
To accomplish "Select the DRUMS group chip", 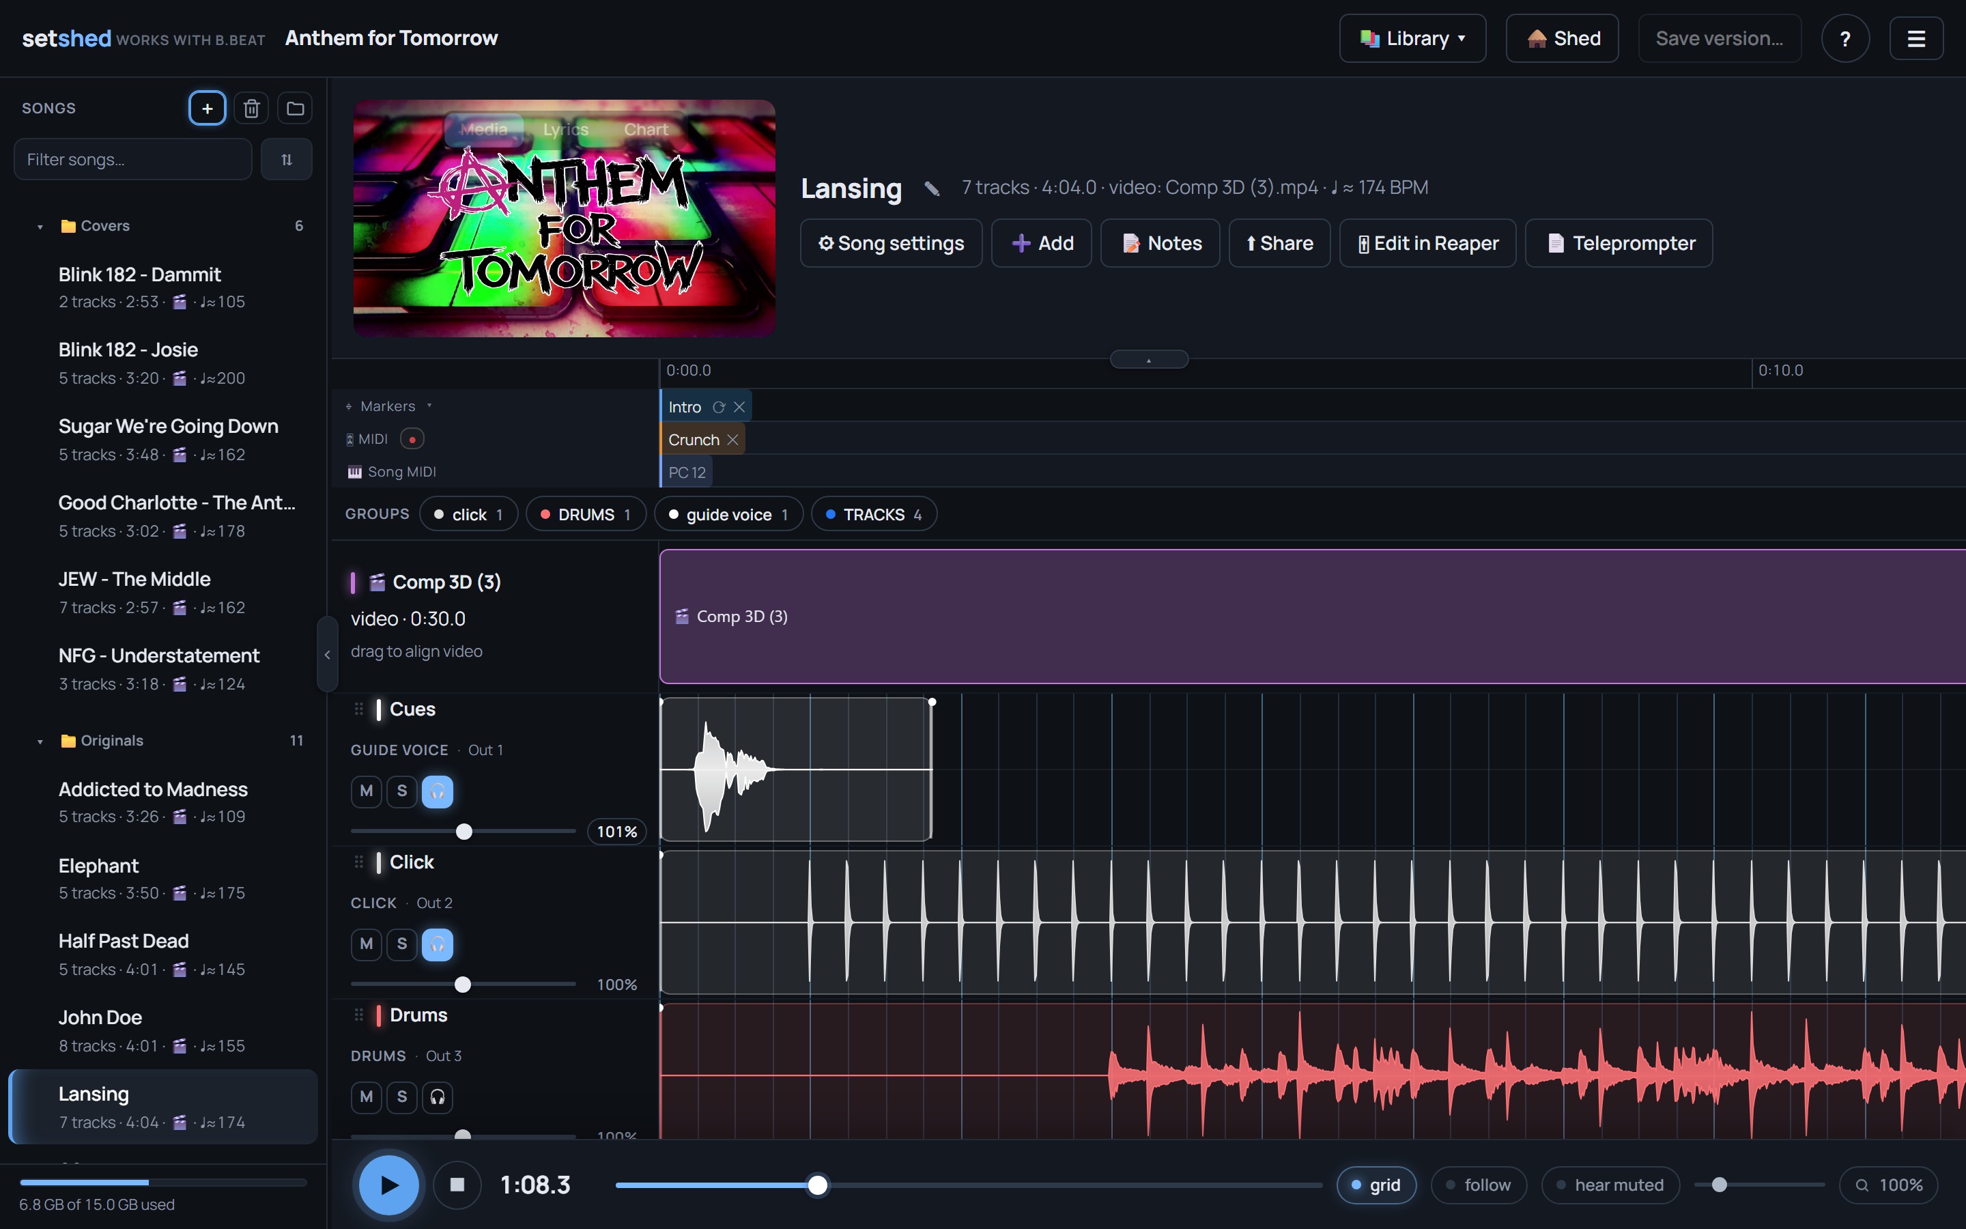I will point(586,515).
